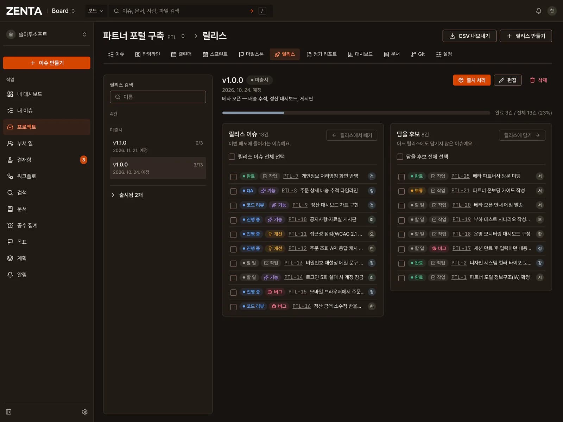
Task: Tick checkbox for PTL-8 issue
Action: coord(233,191)
